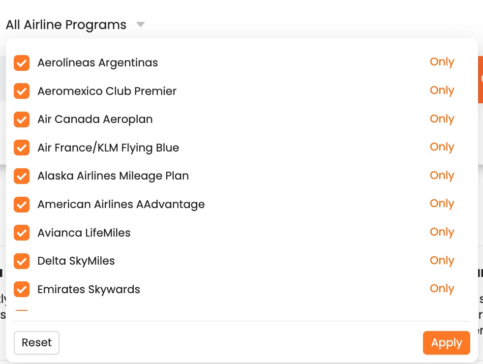The height and width of the screenshot is (364, 483).
Task: Disable the Avianca LifeMiles checkbox
Action: click(21, 233)
